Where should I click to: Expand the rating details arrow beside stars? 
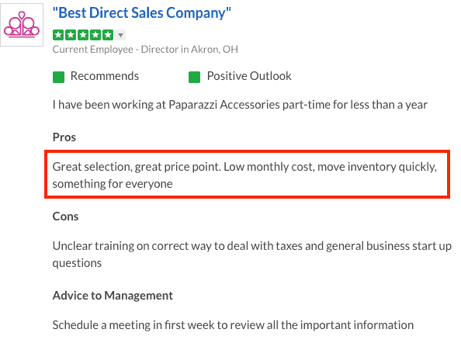120,35
